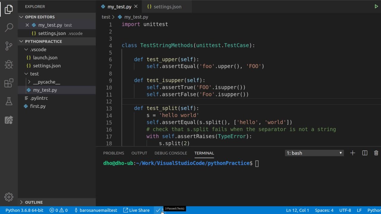Click the 's.split(2)' line

pos(174,143)
